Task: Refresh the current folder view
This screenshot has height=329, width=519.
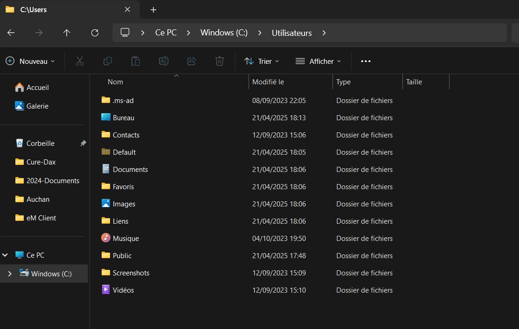Action: pos(95,33)
